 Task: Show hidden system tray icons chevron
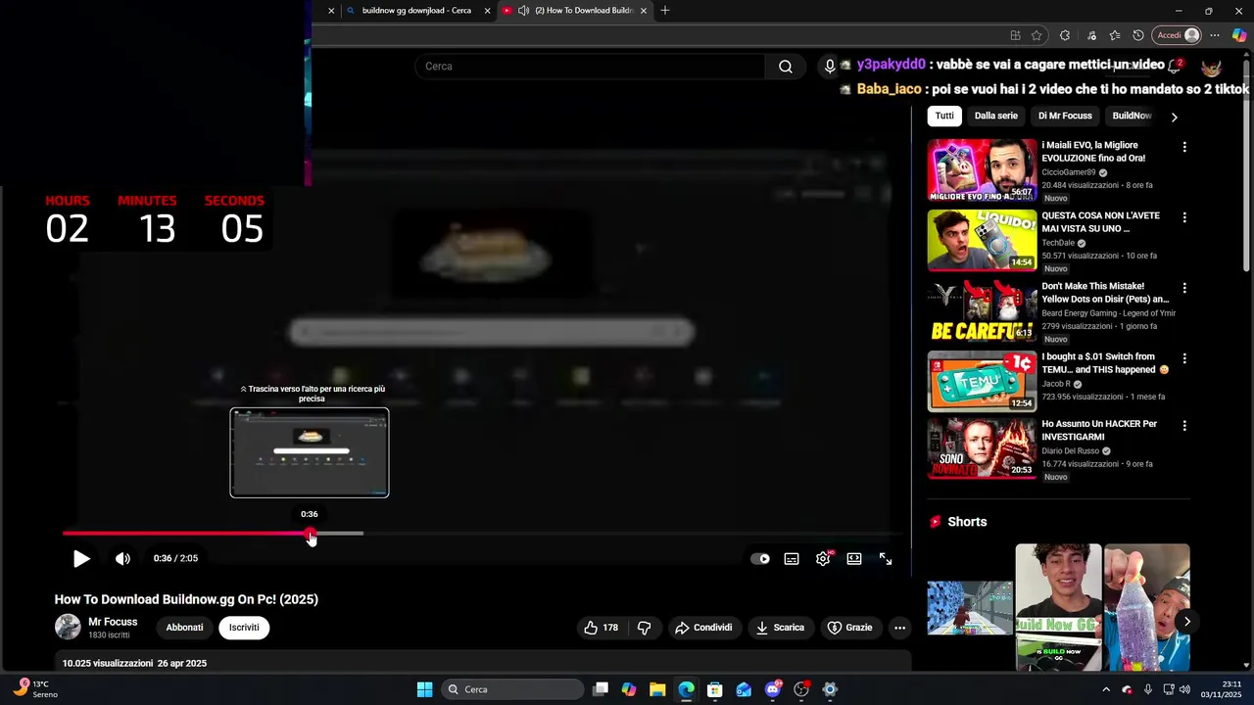point(1106,689)
